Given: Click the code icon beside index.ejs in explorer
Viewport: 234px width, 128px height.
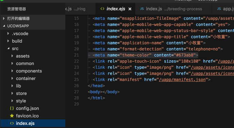Looking at the screenshot, I should click(12, 123).
